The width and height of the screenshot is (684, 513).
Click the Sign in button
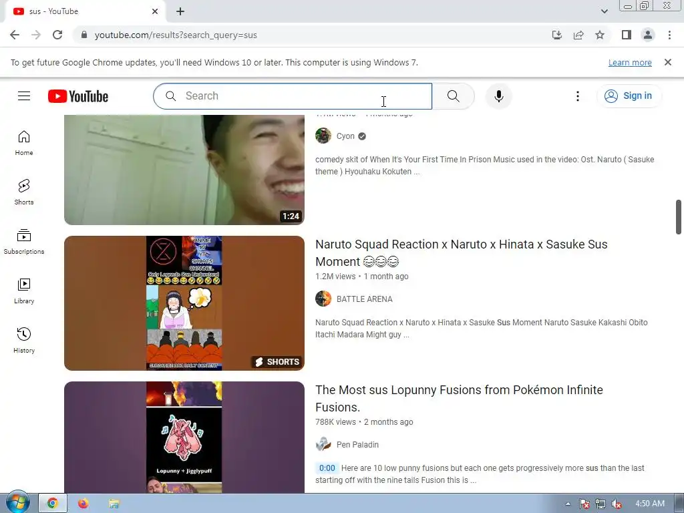[x=629, y=96]
